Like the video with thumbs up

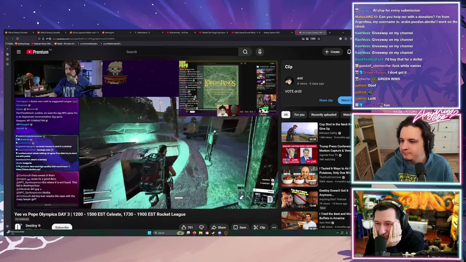pyautogui.click(x=187, y=227)
